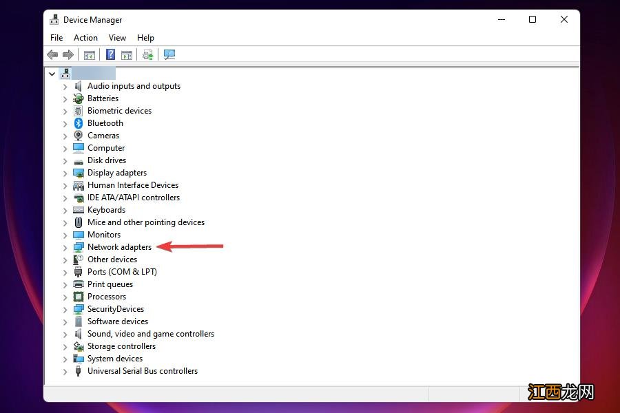The width and height of the screenshot is (620, 413).
Task: Click the Batteries icon
Action: tap(77, 98)
